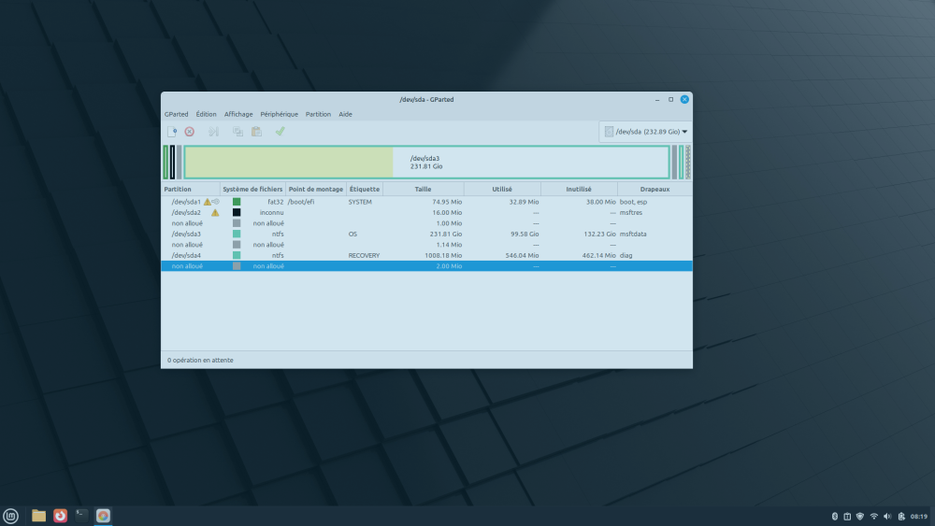The width and height of the screenshot is (935, 526).
Task: Click the warning icon next to /dev/sda2
Action: pyautogui.click(x=215, y=212)
